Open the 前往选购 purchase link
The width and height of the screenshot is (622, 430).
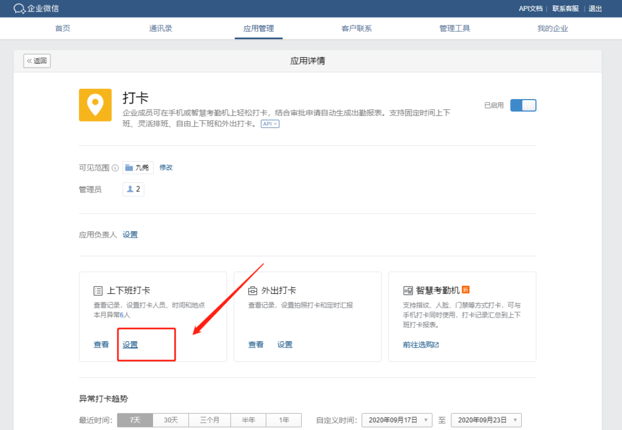pos(420,344)
